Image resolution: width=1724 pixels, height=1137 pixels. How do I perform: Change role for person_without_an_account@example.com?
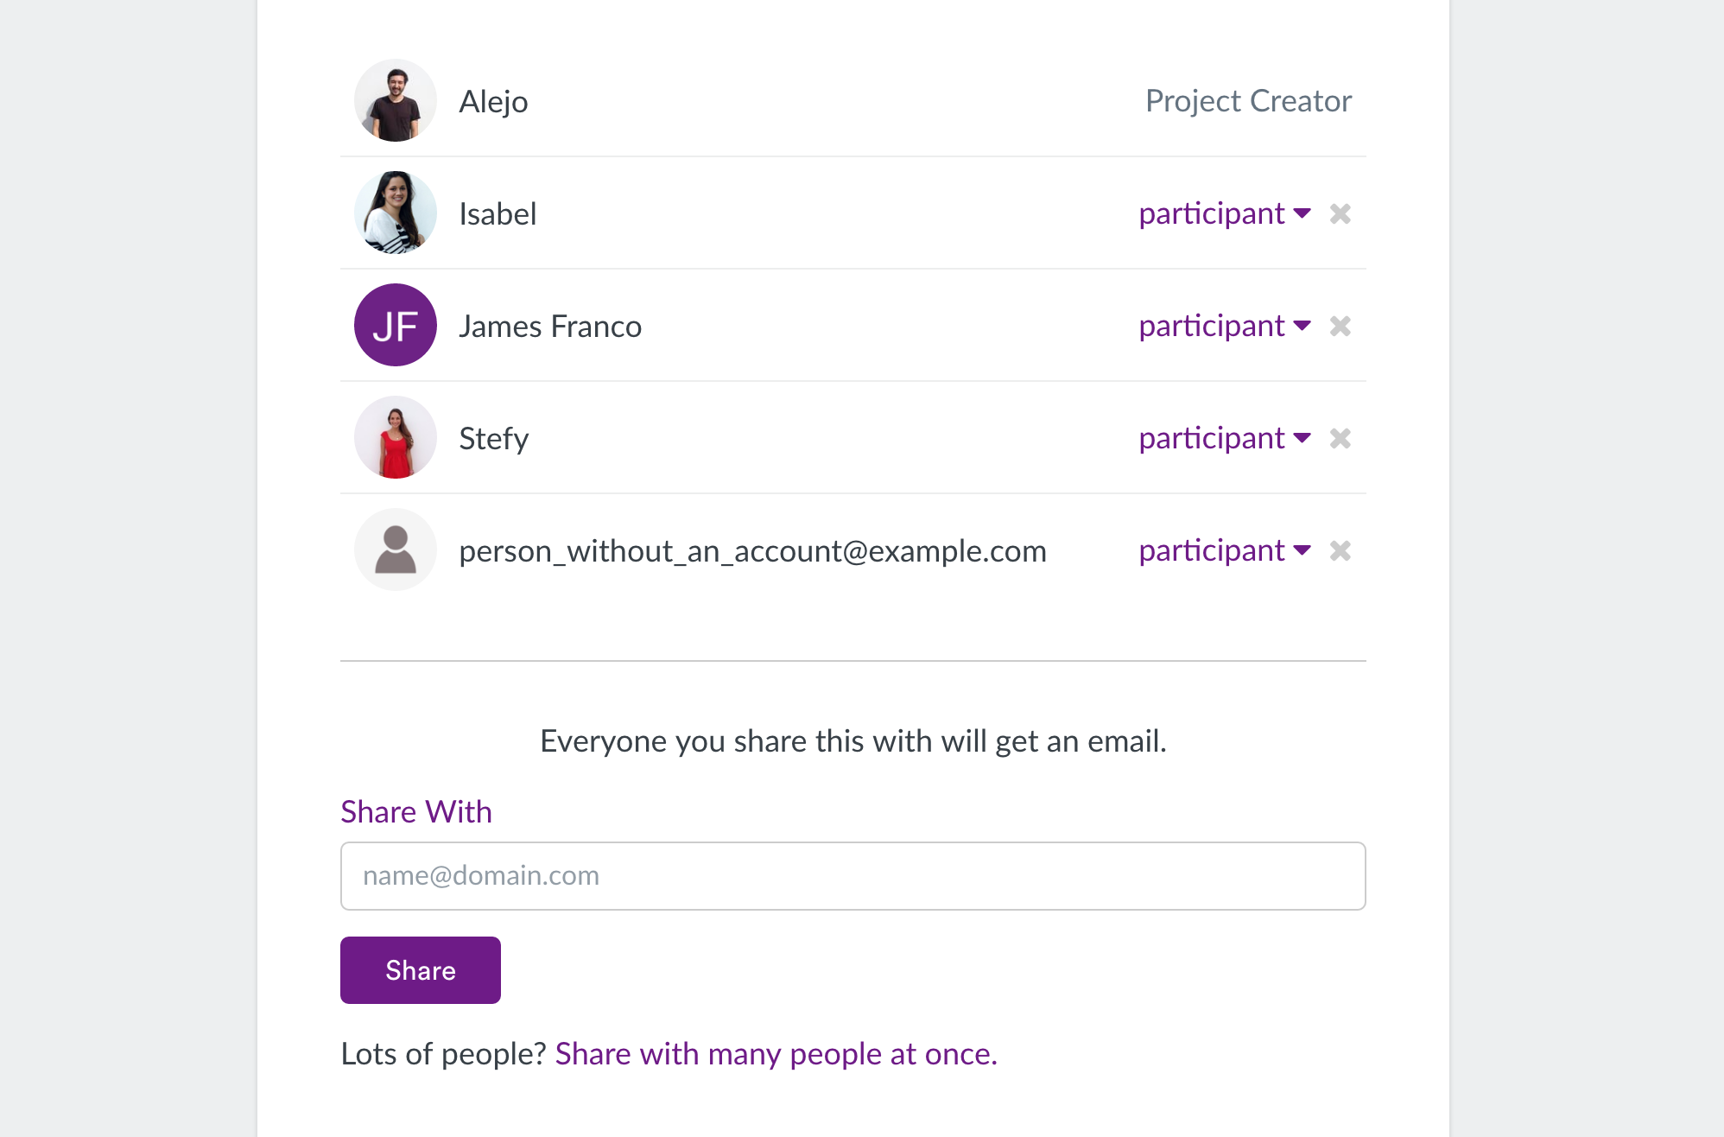click(x=1225, y=550)
